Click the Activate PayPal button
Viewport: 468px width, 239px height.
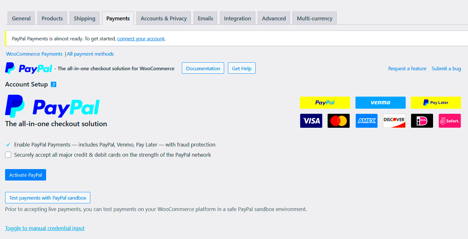point(25,175)
